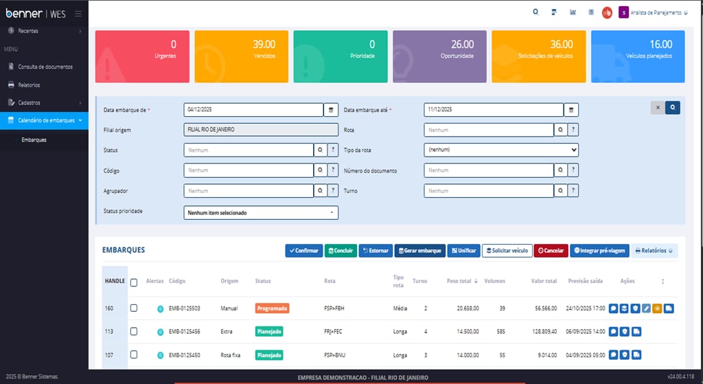703x384 pixels.
Task: Open the chart icon in the top bar
Action: point(573,12)
